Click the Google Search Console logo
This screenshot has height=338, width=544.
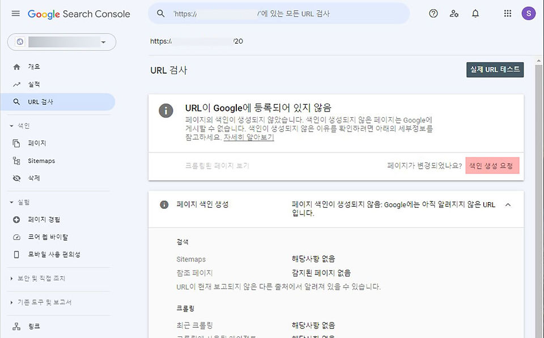[79, 14]
